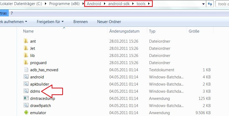The height and width of the screenshot is (116, 229).
Task: Click the 'Anwendung' type in dmtracedump row
Action: coord(159,99)
